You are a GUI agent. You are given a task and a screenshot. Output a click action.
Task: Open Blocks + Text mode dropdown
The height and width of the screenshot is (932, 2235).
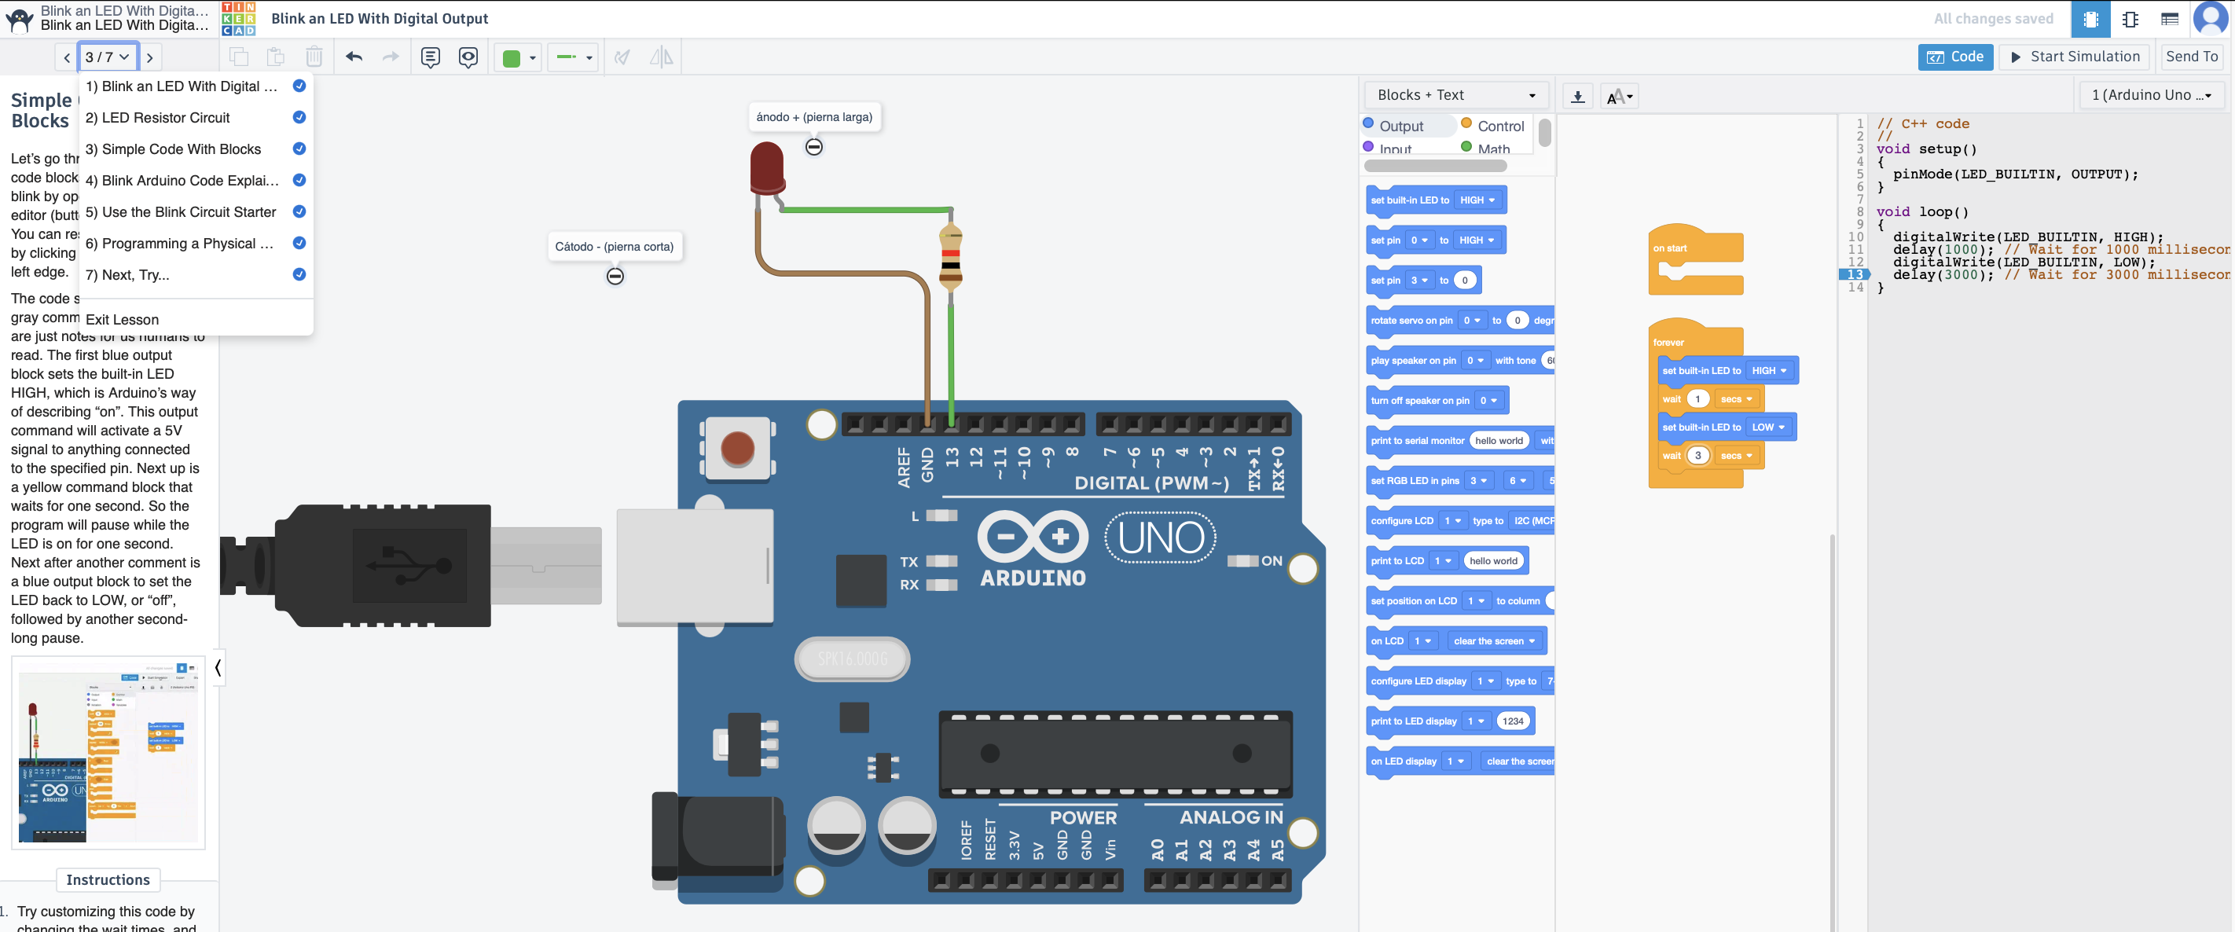pos(1456,94)
